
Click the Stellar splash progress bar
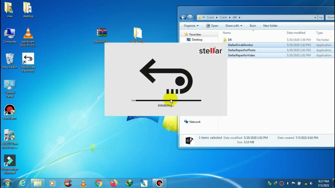coord(166,100)
